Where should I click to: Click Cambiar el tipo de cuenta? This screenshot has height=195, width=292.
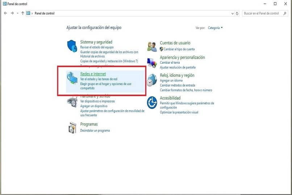[179, 49]
